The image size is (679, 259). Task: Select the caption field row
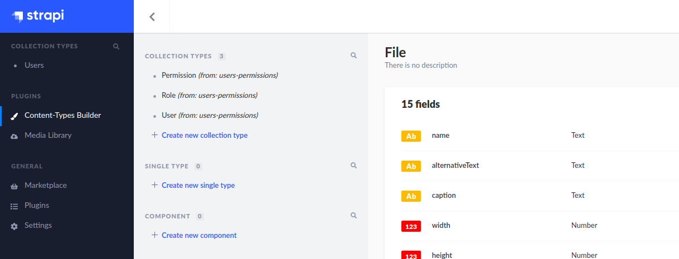click(540, 196)
